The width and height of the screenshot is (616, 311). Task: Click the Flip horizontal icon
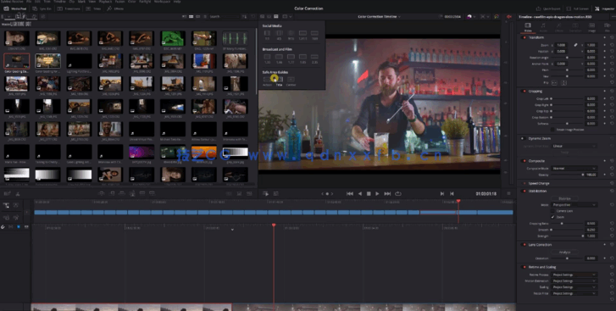click(x=554, y=83)
